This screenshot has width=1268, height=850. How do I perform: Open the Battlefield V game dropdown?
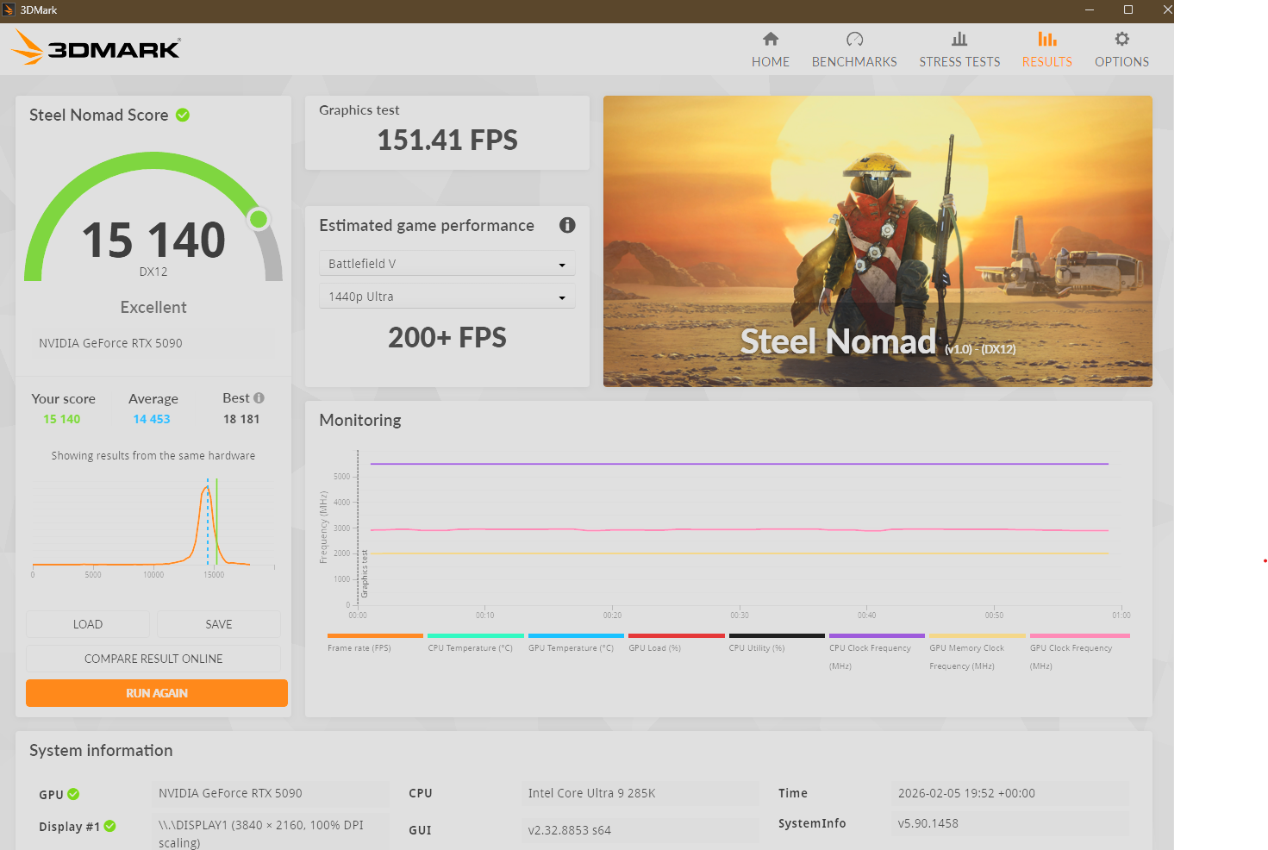click(447, 264)
